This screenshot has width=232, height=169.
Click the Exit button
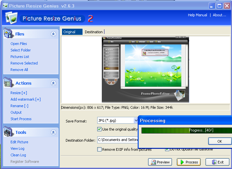pyautogui.click(x=217, y=162)
